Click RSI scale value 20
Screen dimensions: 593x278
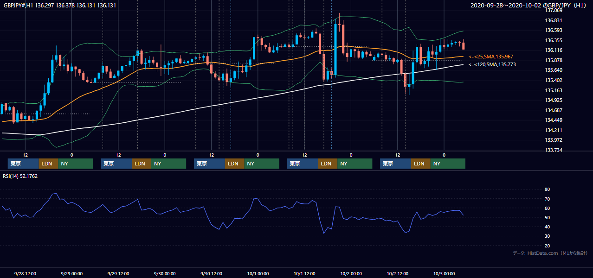pyautogui.click(x=547, y=246)
